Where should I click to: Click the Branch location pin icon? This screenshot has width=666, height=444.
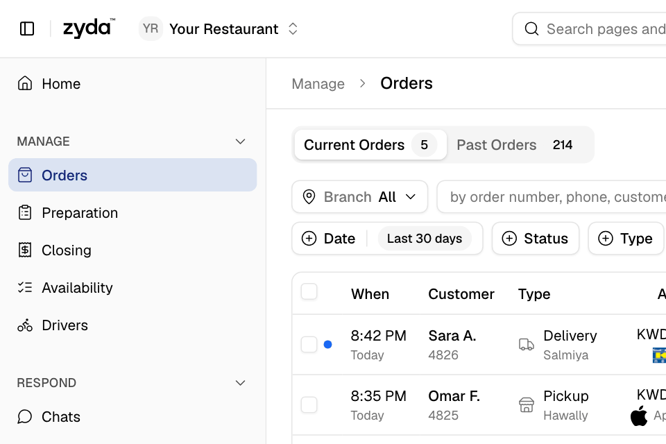click(309, 197)
